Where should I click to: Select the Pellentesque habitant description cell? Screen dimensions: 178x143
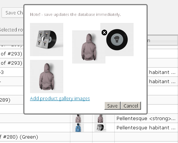146,127
